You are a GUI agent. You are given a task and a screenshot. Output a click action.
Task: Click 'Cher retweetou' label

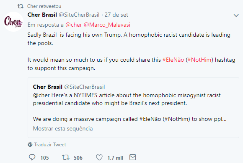(x=44, y=6)
